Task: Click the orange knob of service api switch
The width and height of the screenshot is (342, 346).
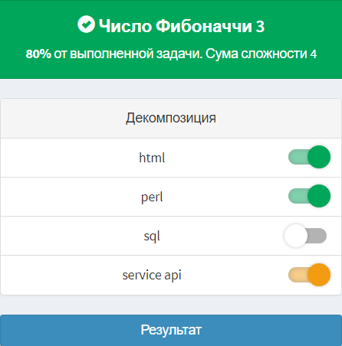Action: pos(319,275)
